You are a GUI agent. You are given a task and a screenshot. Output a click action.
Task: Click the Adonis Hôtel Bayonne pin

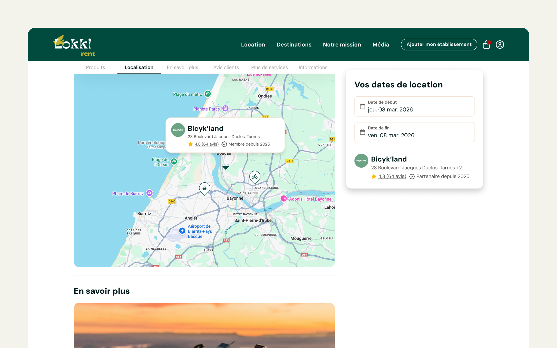click(284, 198)
